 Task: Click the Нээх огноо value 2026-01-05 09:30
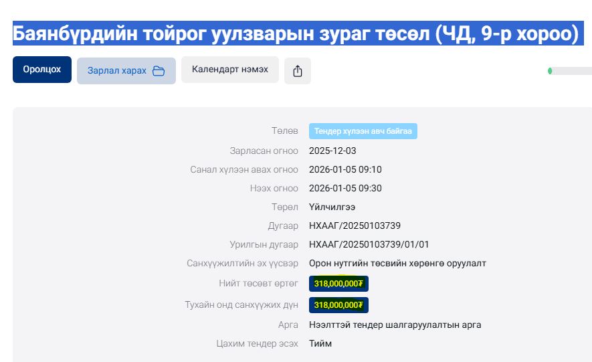point(345,188)
